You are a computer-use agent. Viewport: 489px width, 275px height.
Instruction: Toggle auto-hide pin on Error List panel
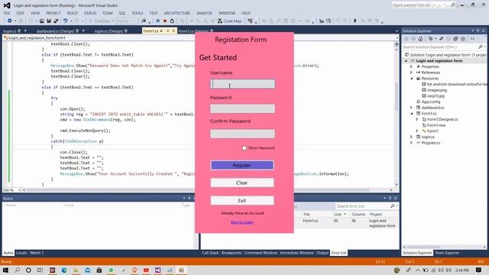(x=390, y=198)
